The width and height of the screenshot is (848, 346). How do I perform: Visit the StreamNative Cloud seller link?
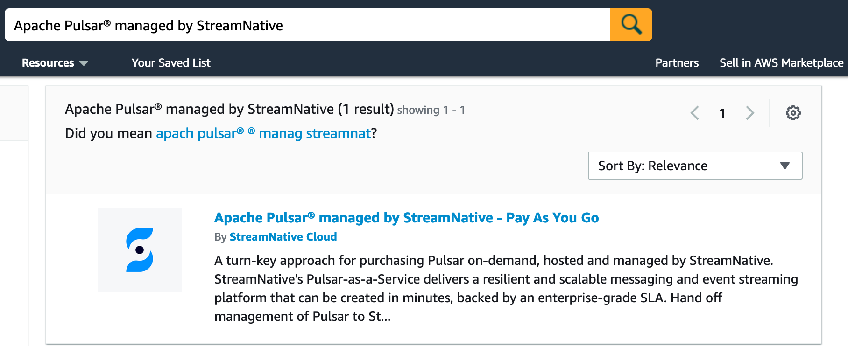tap(283, 237)
